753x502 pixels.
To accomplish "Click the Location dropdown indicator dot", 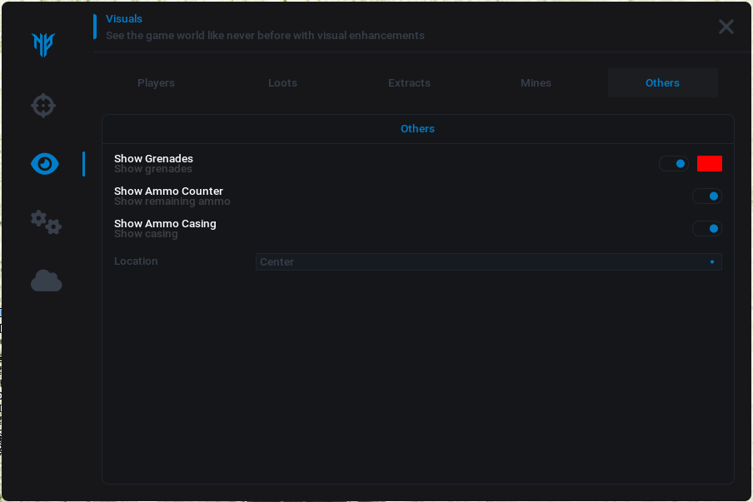I will coord(712,262).
